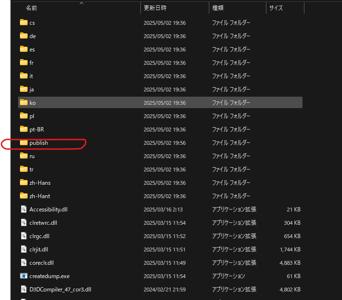Click the clretwrc.dll file icon
The width and height of the screenshot is (342, 300).
pyautogui.click(x=24, y=222)
